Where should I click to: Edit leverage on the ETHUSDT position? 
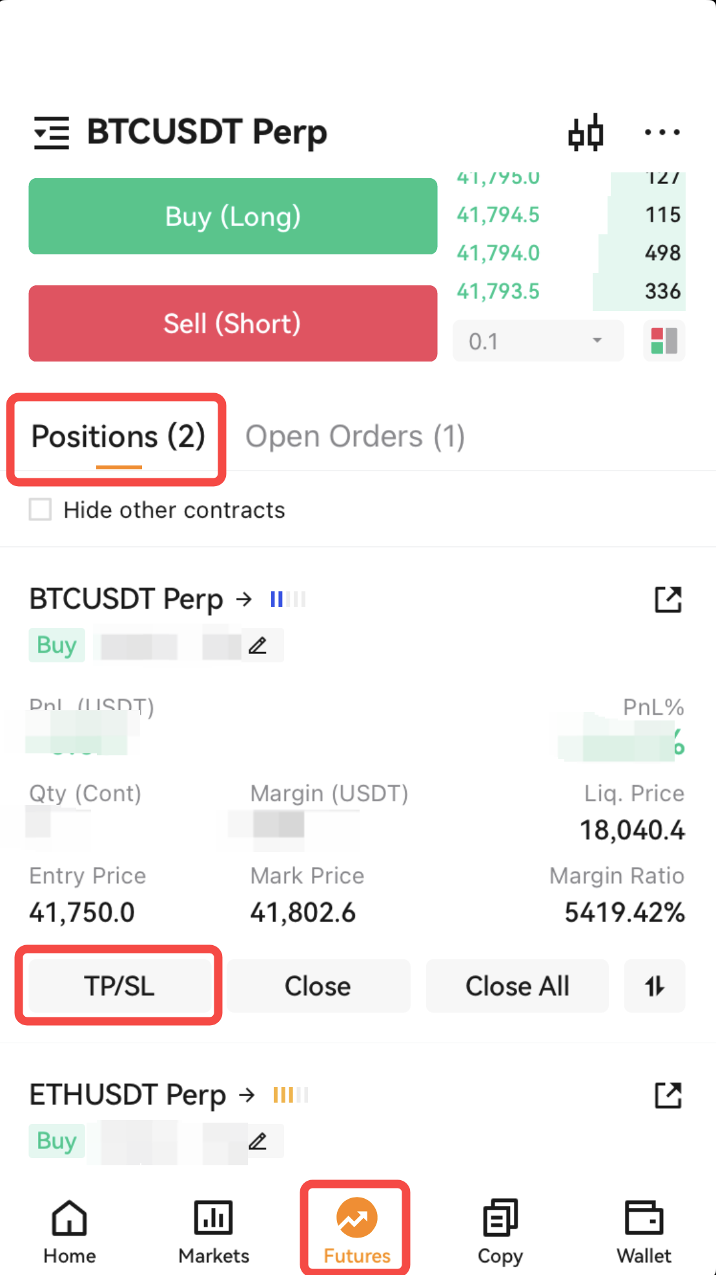(x=258, y=1141)
